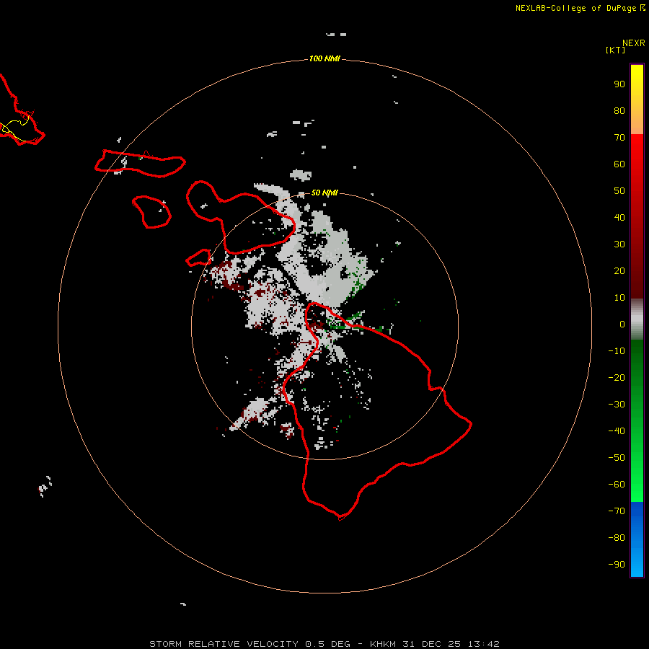Pick the 40 value on velocity scale
This screenshot has width=649, height=649.
(x=619, y=218)
